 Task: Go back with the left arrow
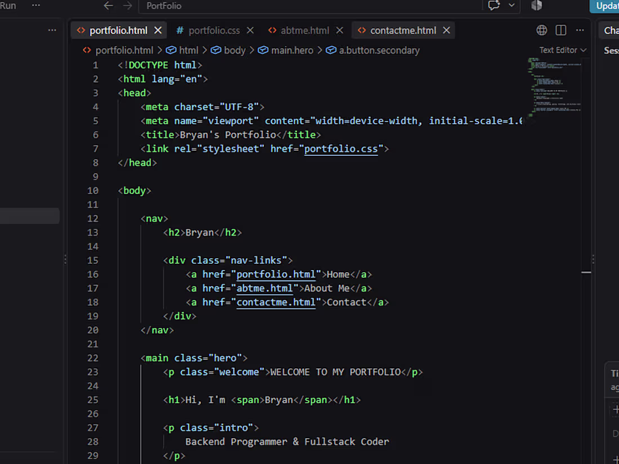tap(108, 6)
